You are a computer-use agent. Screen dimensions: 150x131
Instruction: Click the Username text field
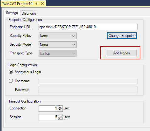point(88,81)
